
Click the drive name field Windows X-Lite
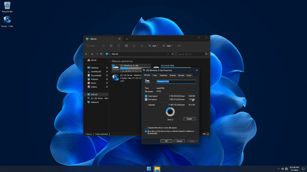[176, 81]
